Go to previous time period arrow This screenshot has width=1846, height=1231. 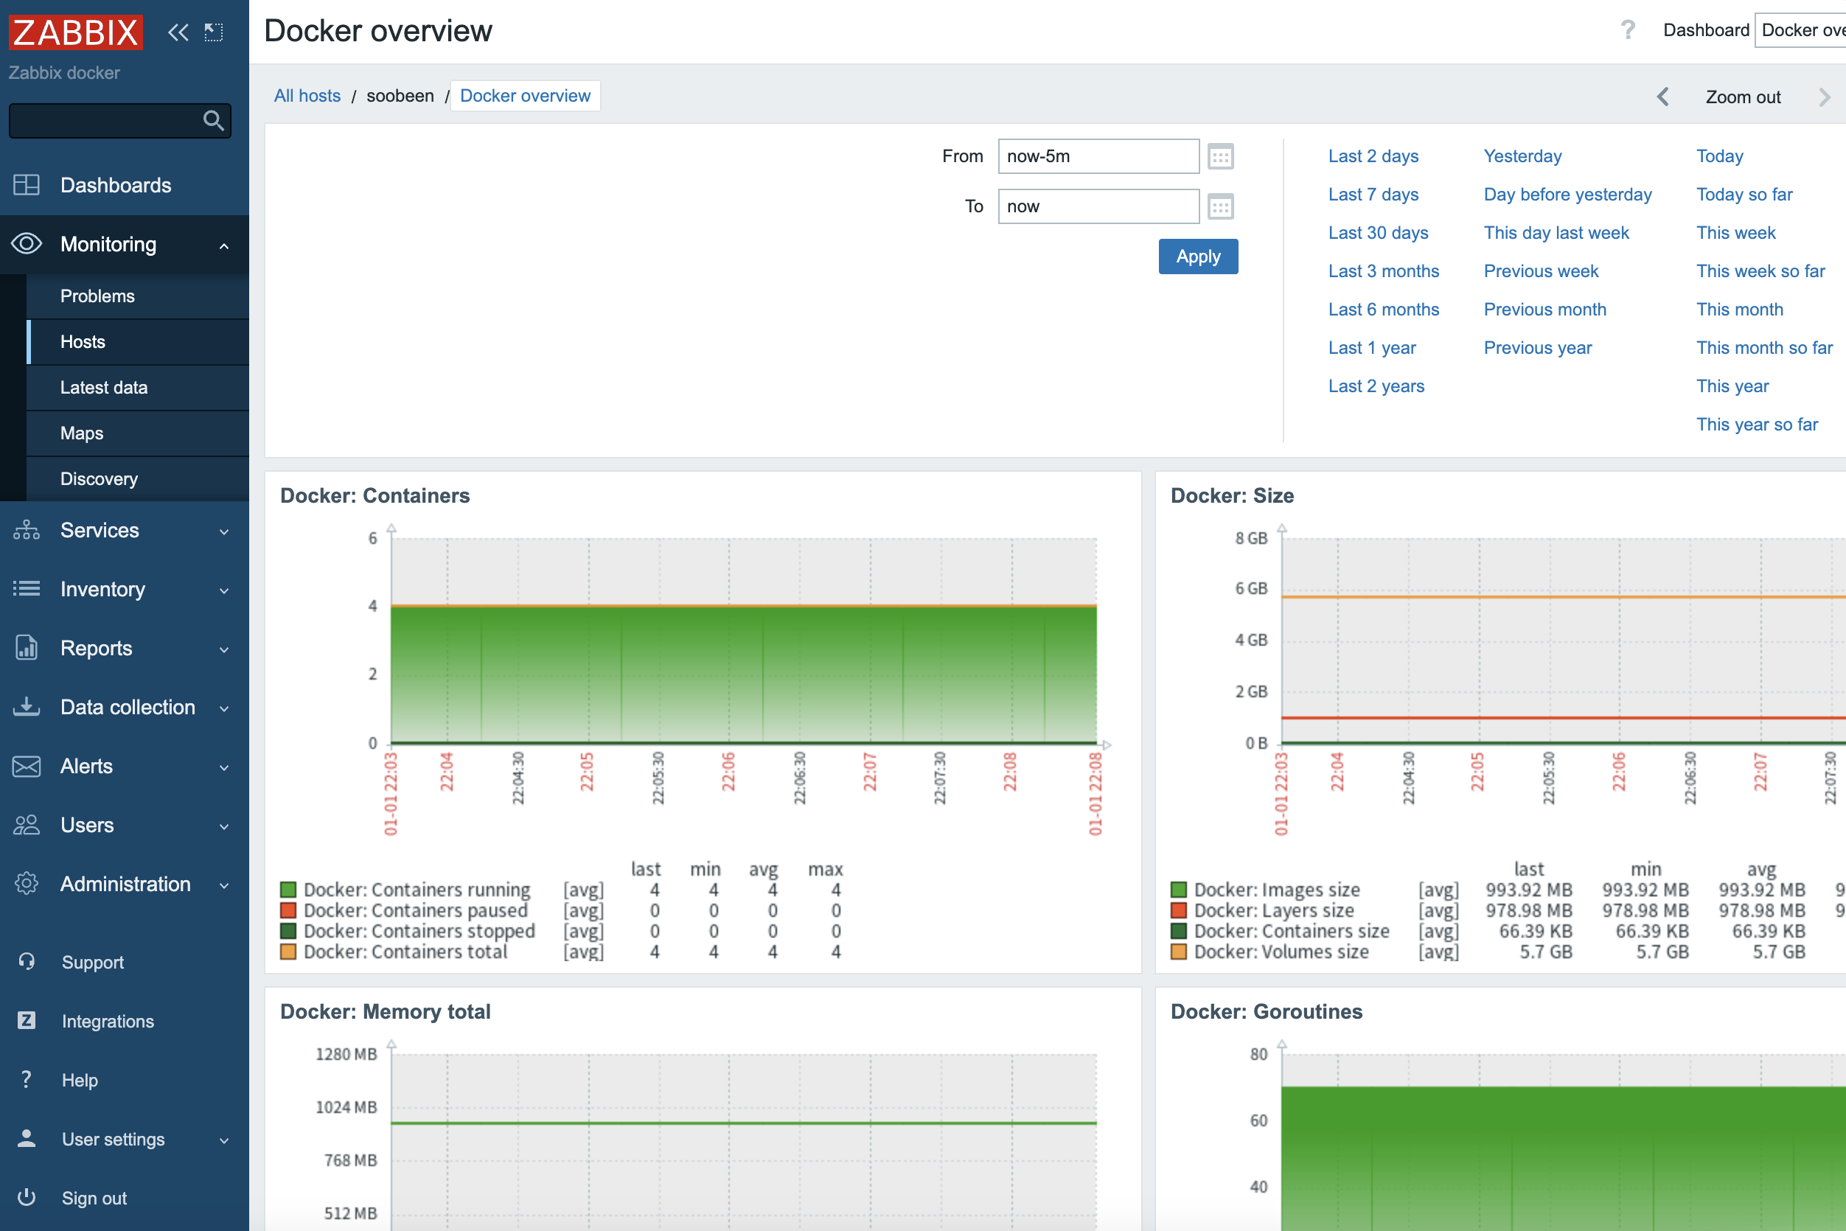[x=1663, y=97]
